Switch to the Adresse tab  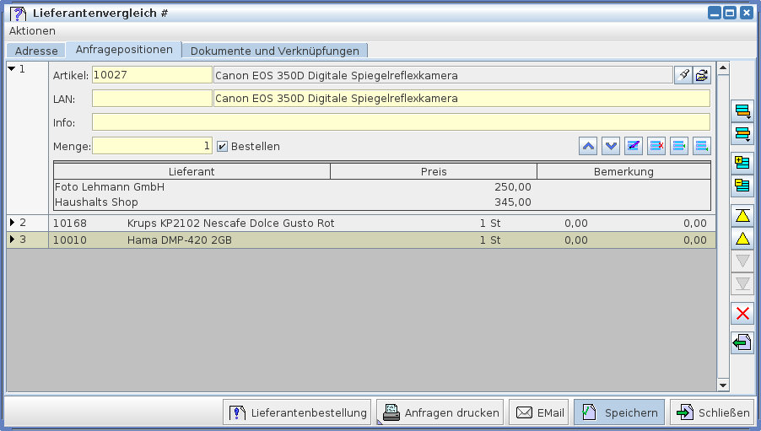pos(36,51)
